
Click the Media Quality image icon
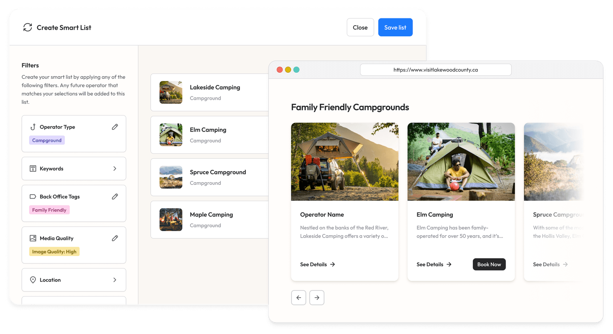pyautogui.click(x=33, y=238)
